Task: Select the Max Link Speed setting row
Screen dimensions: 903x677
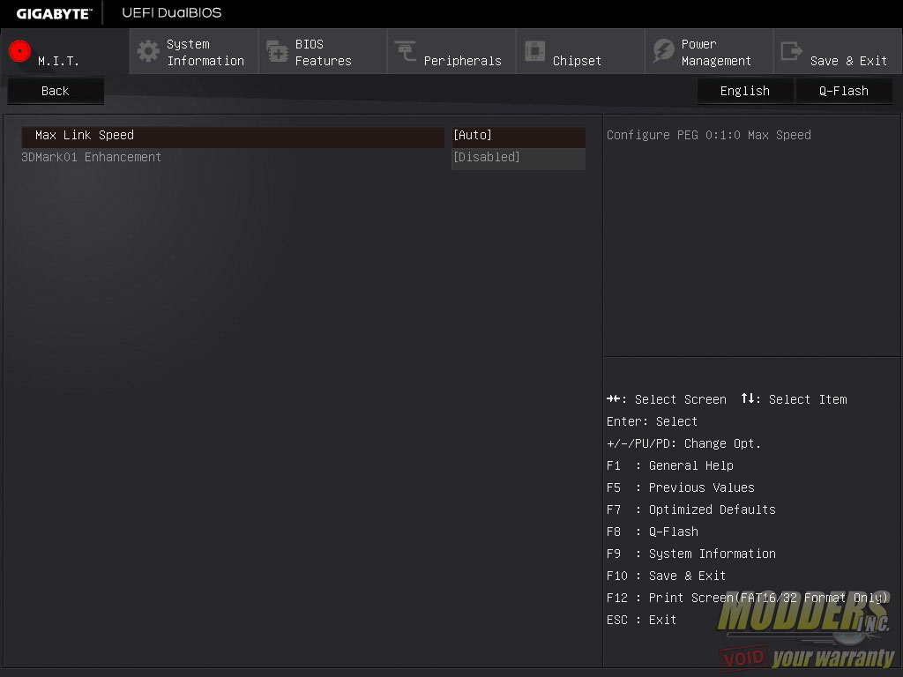Action: (233, 136)
